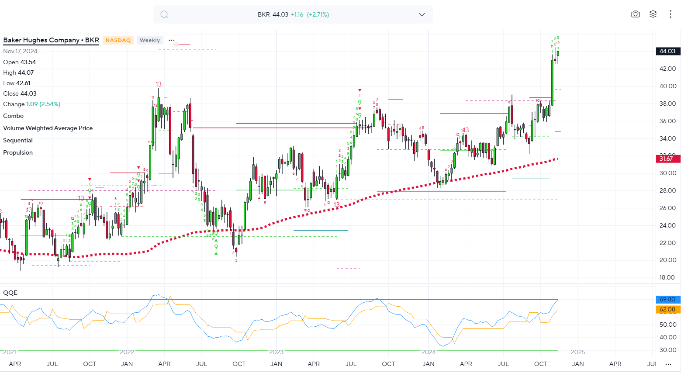Select the Propulsion indicator label
Screen dimensions: 681x373
pos(18,152)
